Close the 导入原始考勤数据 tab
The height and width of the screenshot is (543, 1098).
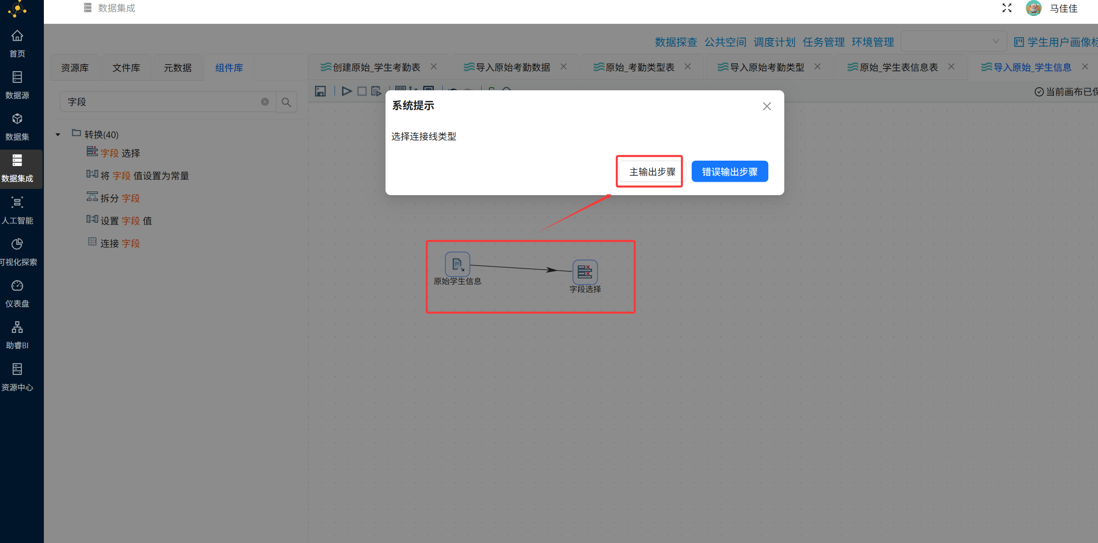[x=564, y=66]
